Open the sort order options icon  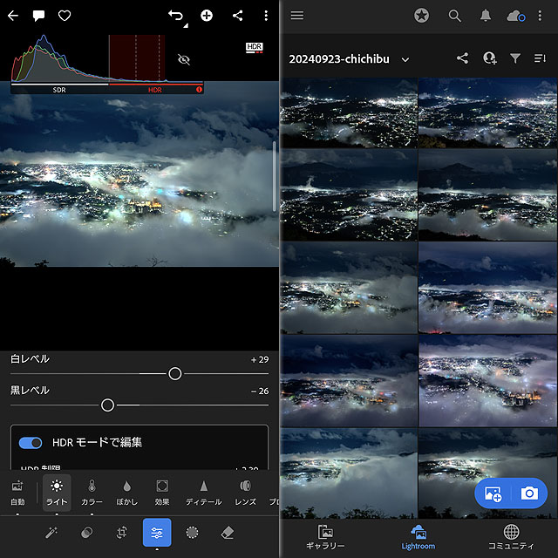coord(540,58)
